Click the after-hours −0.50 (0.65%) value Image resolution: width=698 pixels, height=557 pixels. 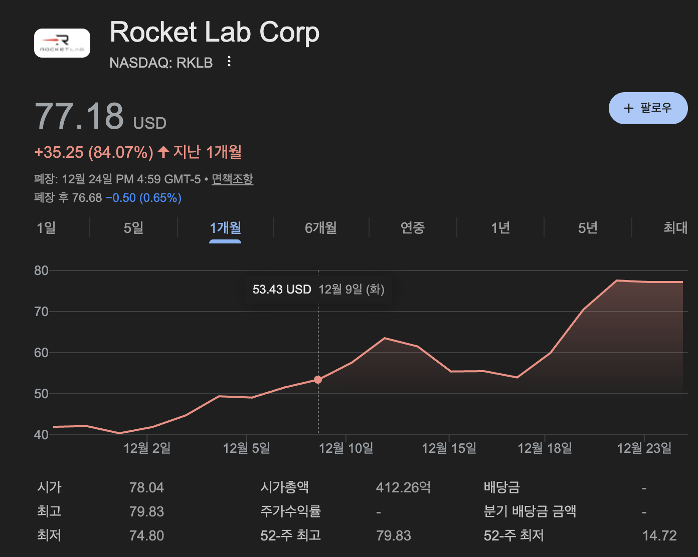[143, 198]
